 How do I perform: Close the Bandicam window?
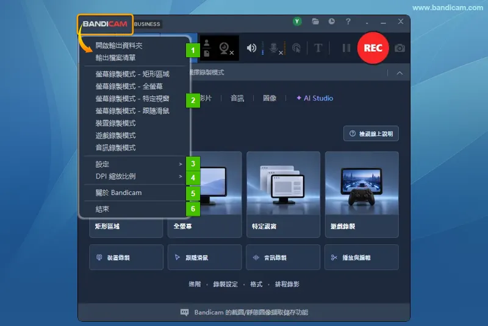(401, 21)
